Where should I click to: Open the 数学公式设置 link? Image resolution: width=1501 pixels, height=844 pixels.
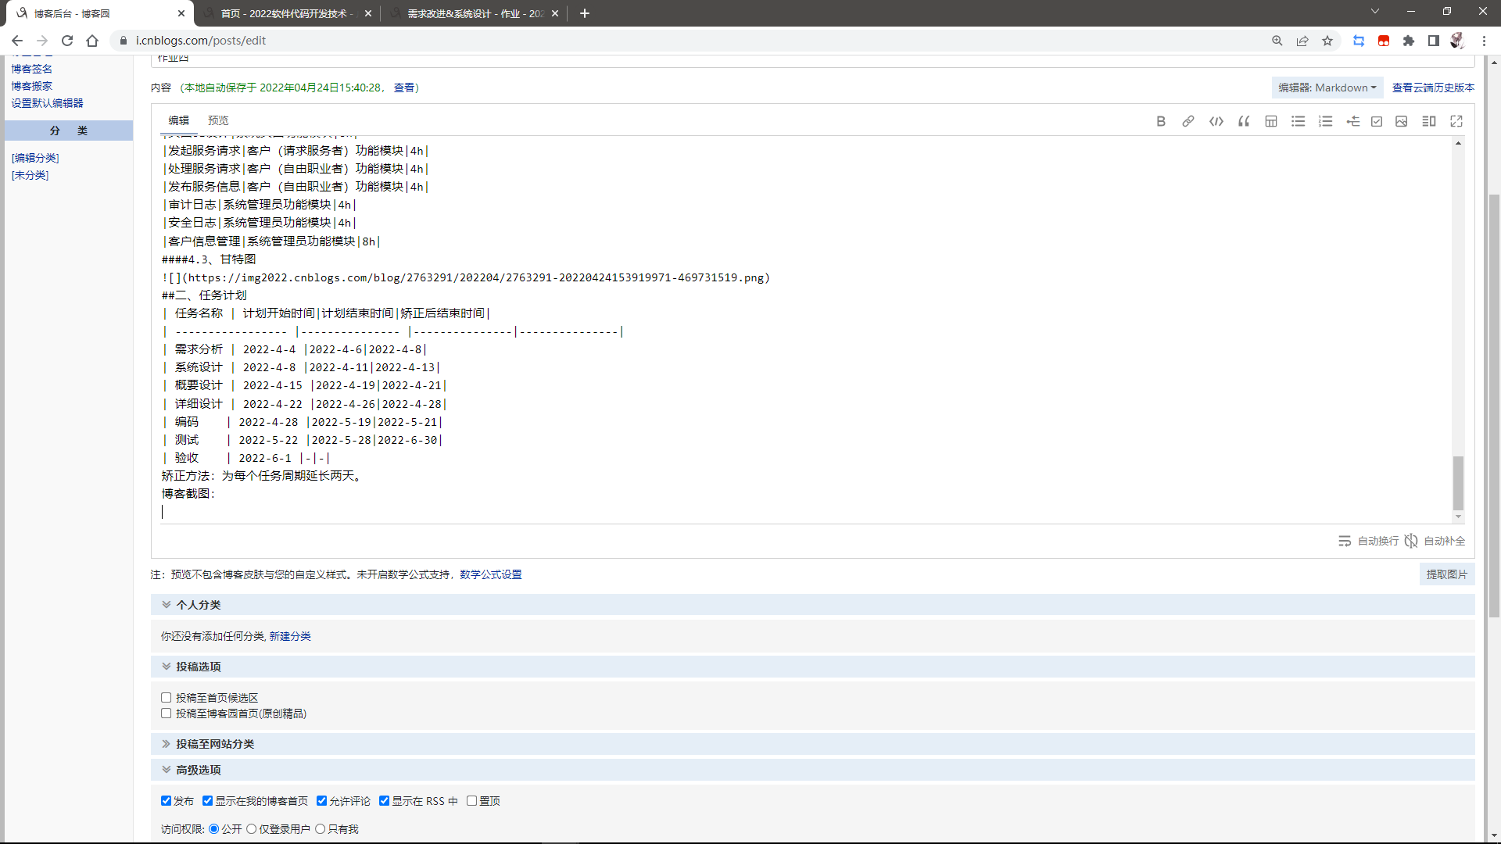490,574
